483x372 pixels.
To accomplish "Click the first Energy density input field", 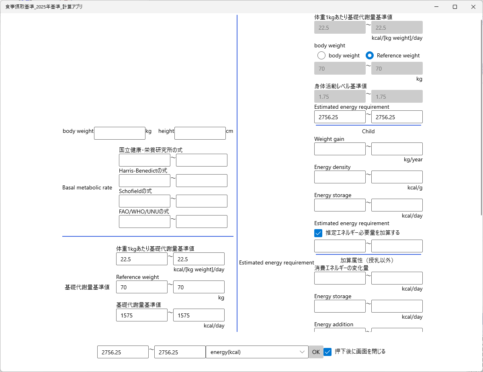I will pyautogui.click(x=340, y=177).
